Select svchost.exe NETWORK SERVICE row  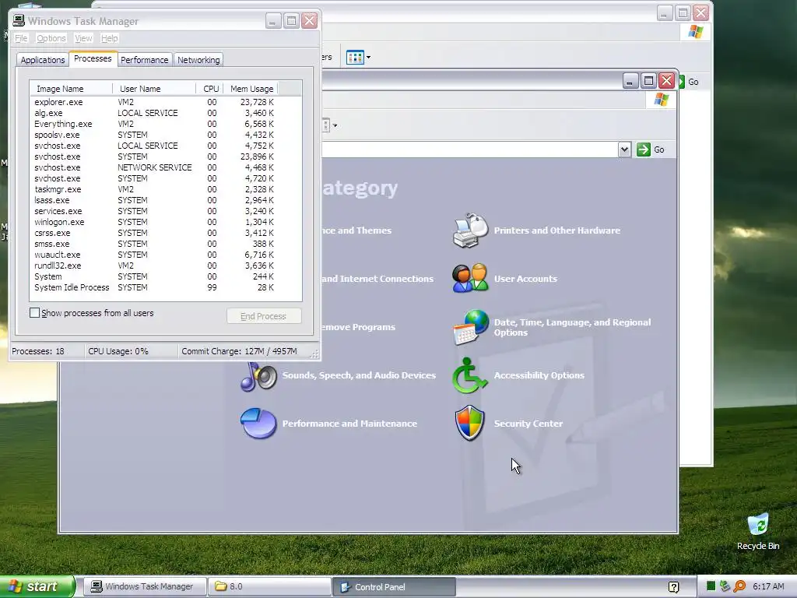tap(154, 167)
